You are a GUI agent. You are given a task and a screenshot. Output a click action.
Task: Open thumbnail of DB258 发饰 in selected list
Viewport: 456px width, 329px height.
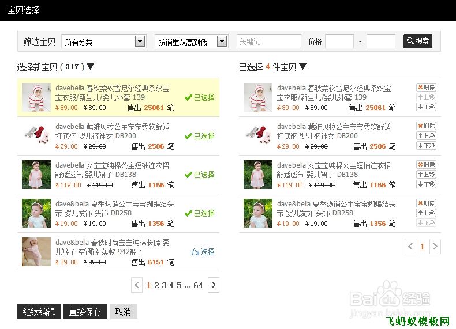[x=258, y=213]
